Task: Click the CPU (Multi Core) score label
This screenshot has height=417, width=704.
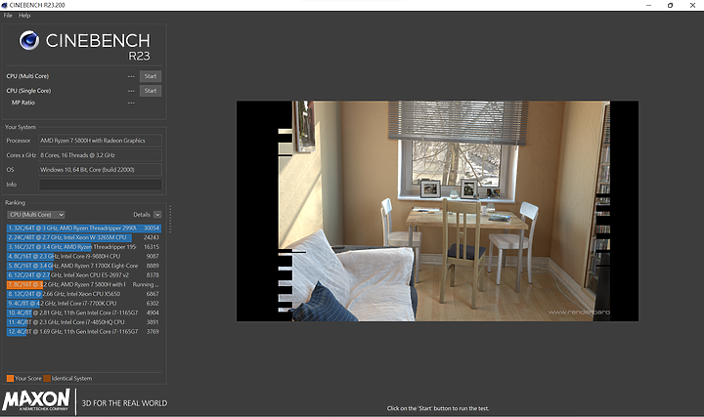Action: [27, 76]
